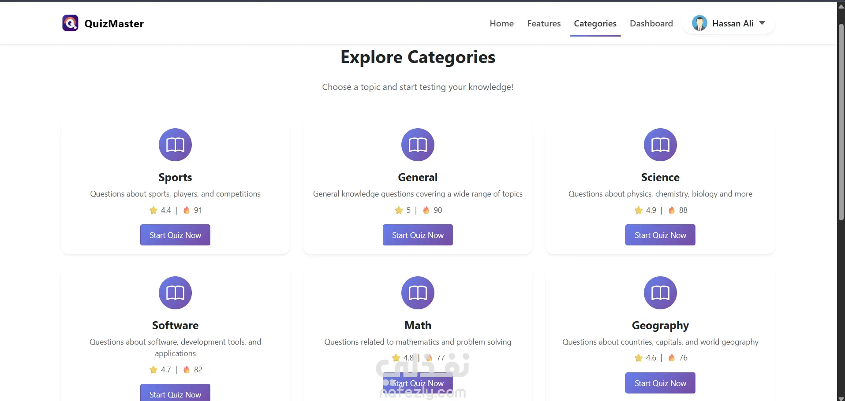Start the General quiz now
This screenshot has height=401, width=845.
point(418,235)
